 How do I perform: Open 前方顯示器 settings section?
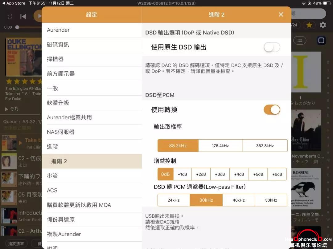92,74
